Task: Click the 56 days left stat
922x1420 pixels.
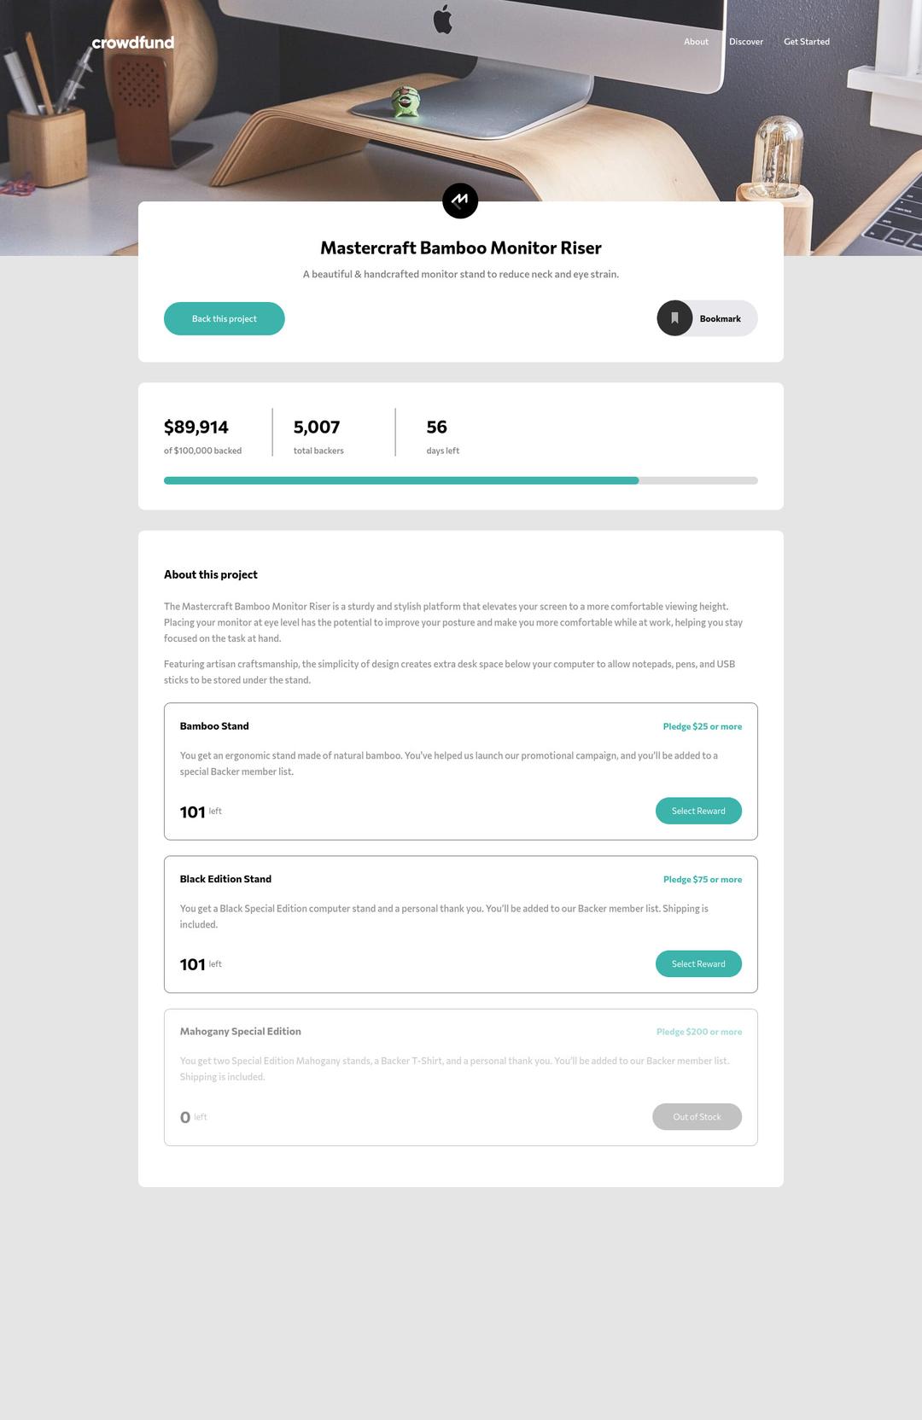Action: point(436,427)
